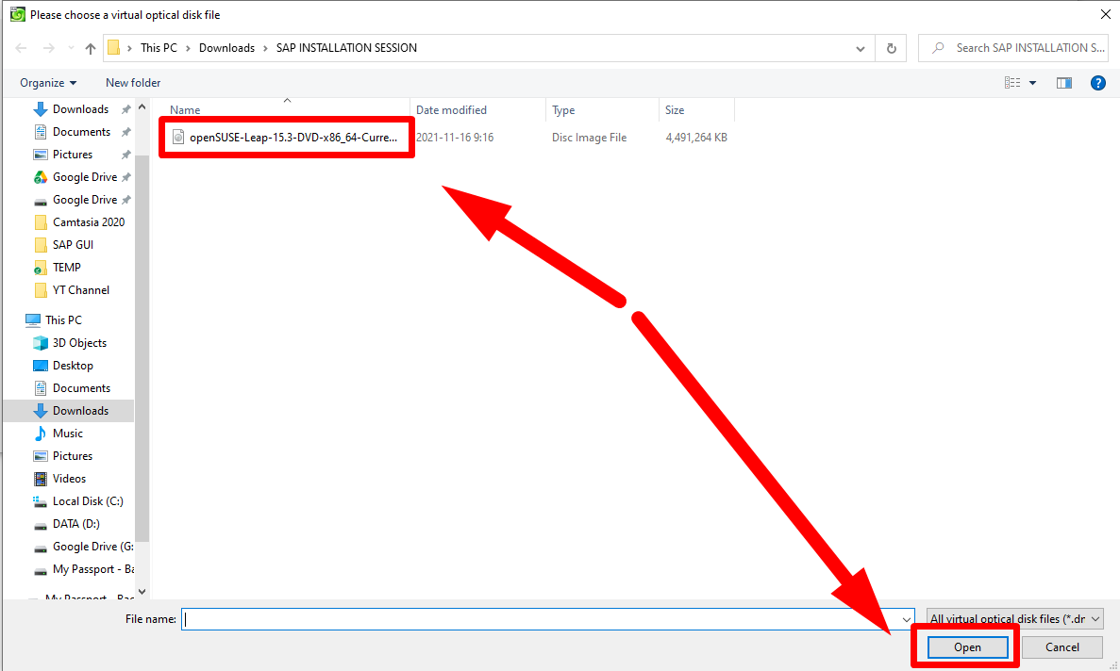Click the Cancel button
Image resolution: width=1120 pixels, height=671 pixels.
click(1062, 647)
